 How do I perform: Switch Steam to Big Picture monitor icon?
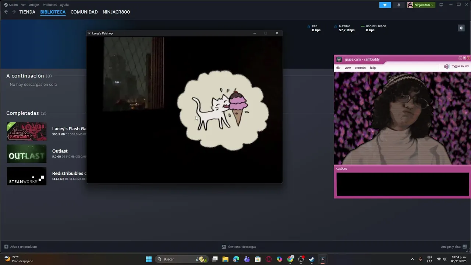pos(441,5)
